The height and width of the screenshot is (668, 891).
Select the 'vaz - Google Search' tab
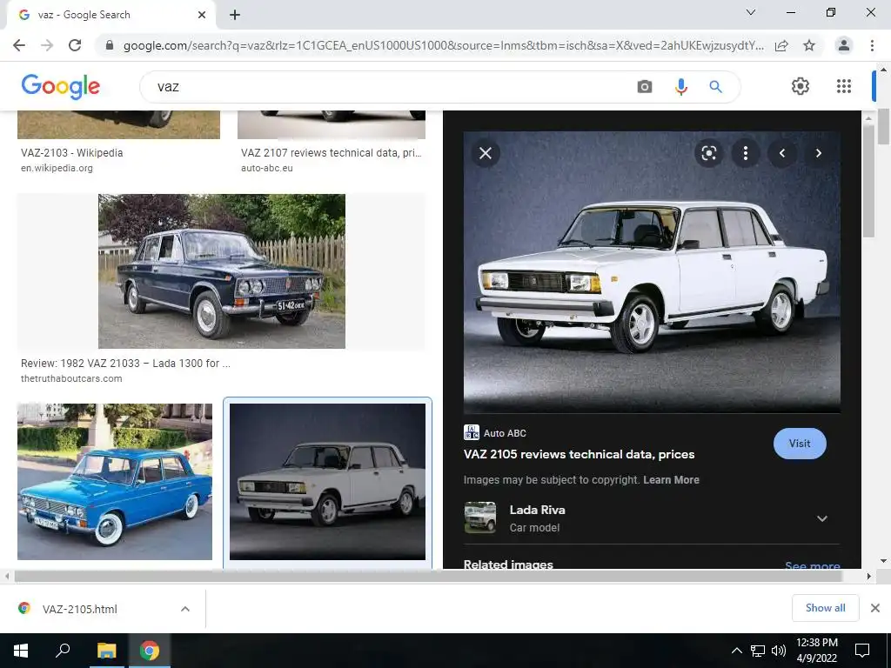point(111,15)
